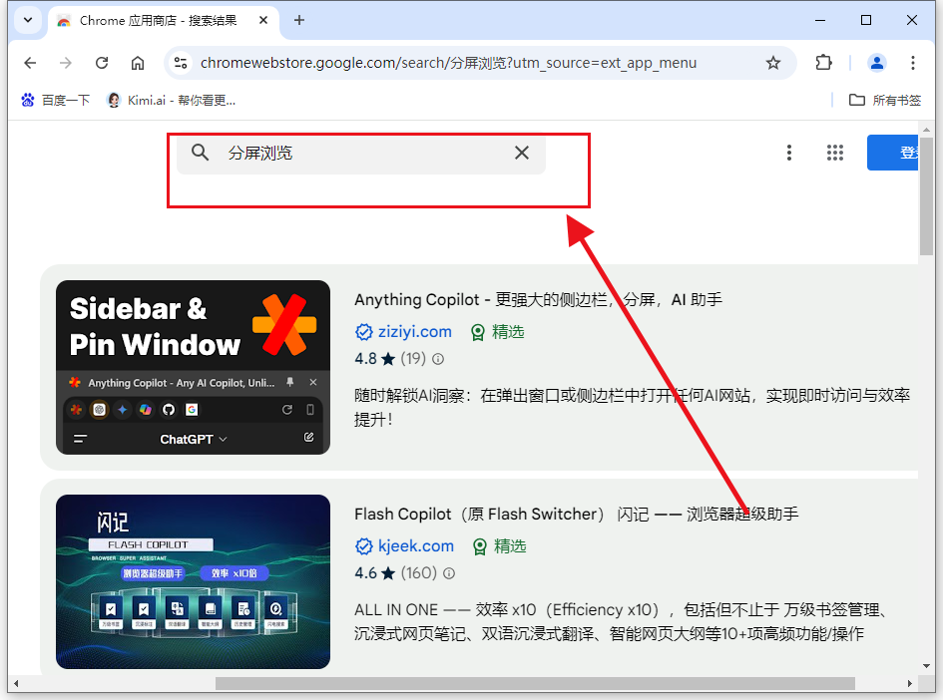
Task: Click the 精选 badge for Flash Copilot
Action: (x=499, y=546)
